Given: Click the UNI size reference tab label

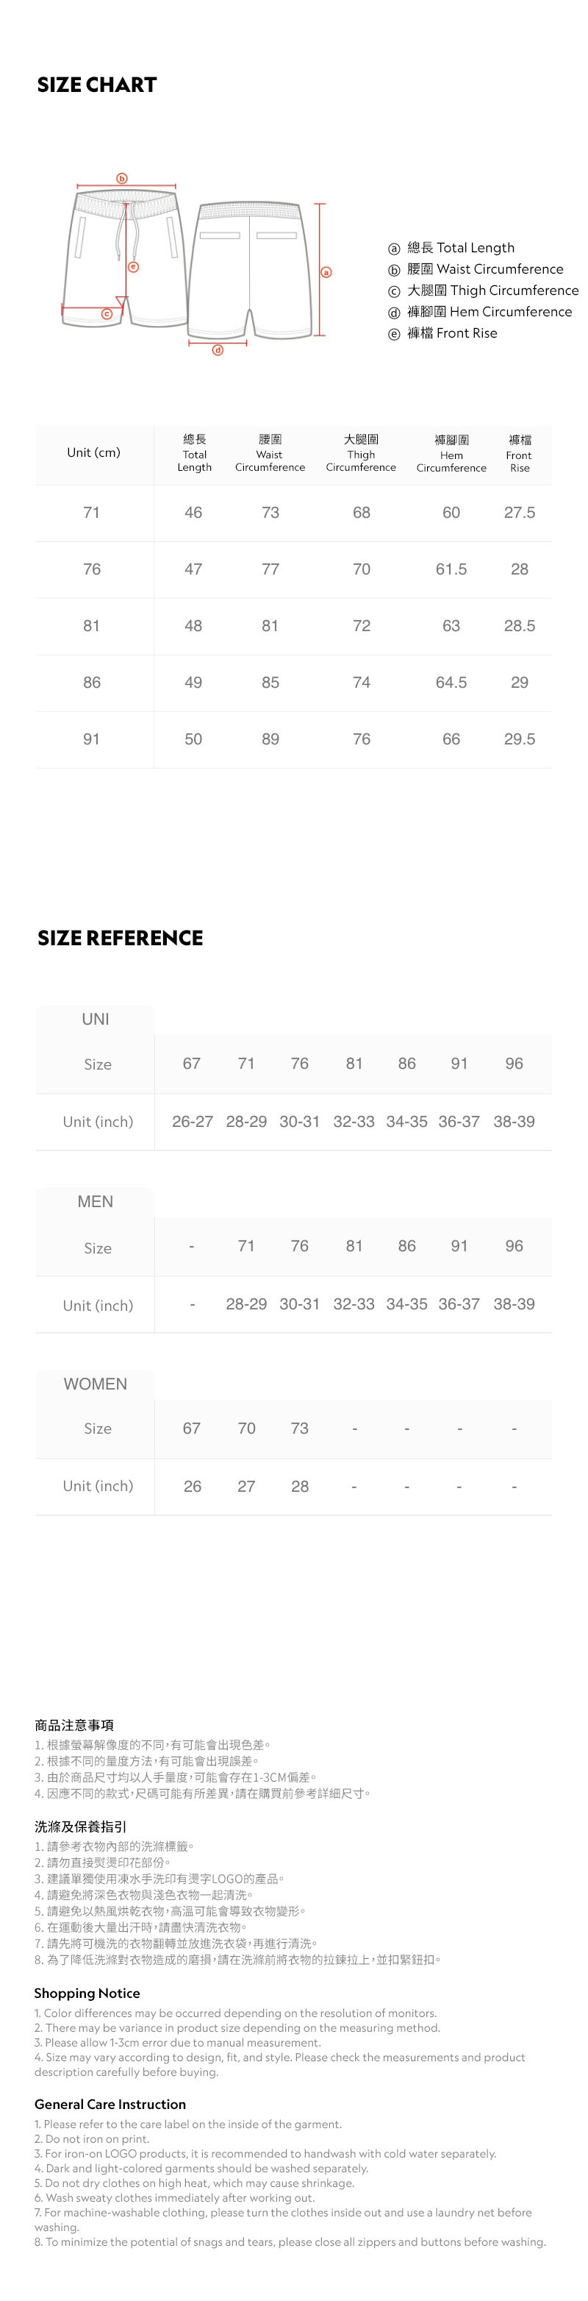Looking at the screenshot, I should click(x=96, y=1020).
